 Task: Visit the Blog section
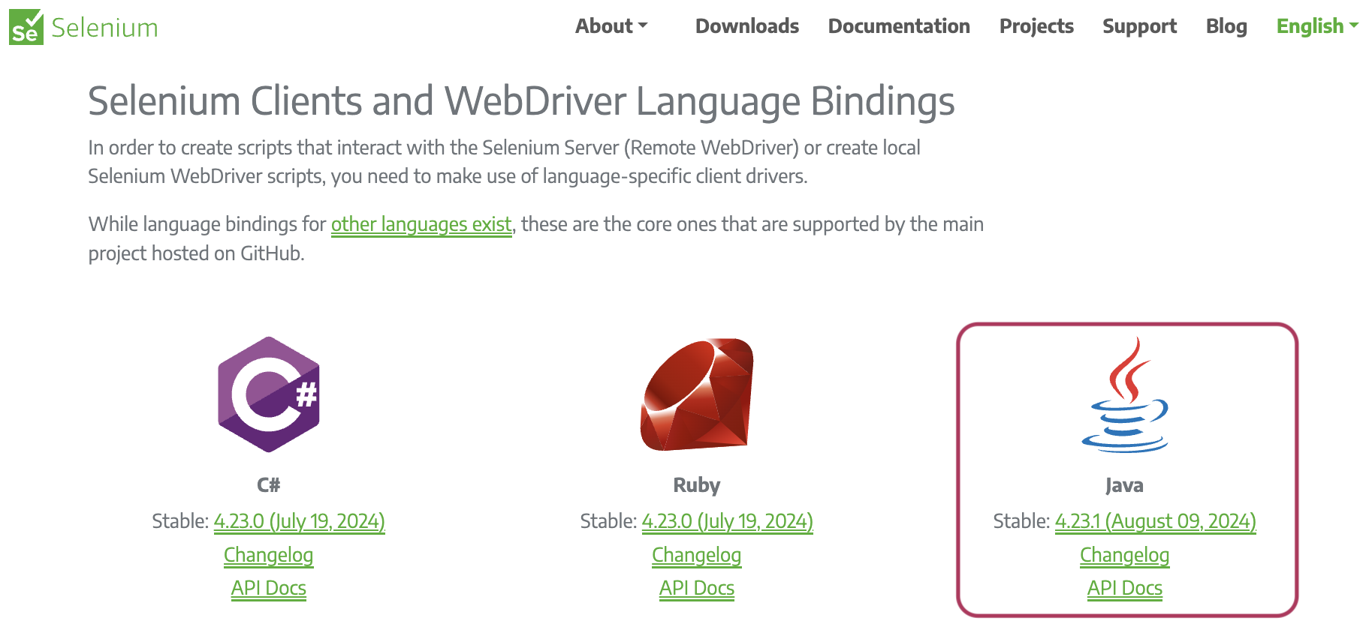[x=1226, y=26]
